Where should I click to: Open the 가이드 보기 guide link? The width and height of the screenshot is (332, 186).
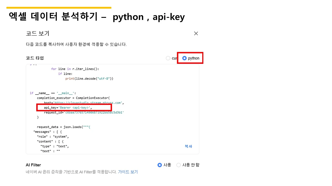[x=128, y=172]
